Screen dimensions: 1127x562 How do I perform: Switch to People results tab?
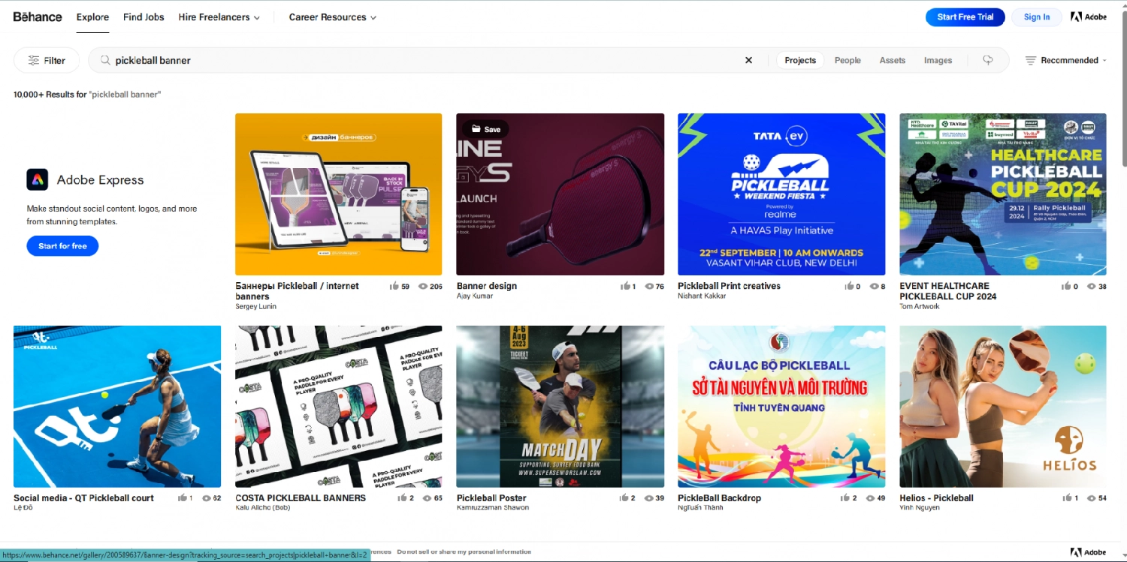pyautogui.click(x=848, y=60)
